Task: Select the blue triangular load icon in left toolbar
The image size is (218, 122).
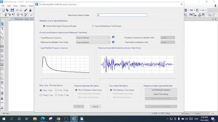Action: pyautogui.click(x=2, y=98)
